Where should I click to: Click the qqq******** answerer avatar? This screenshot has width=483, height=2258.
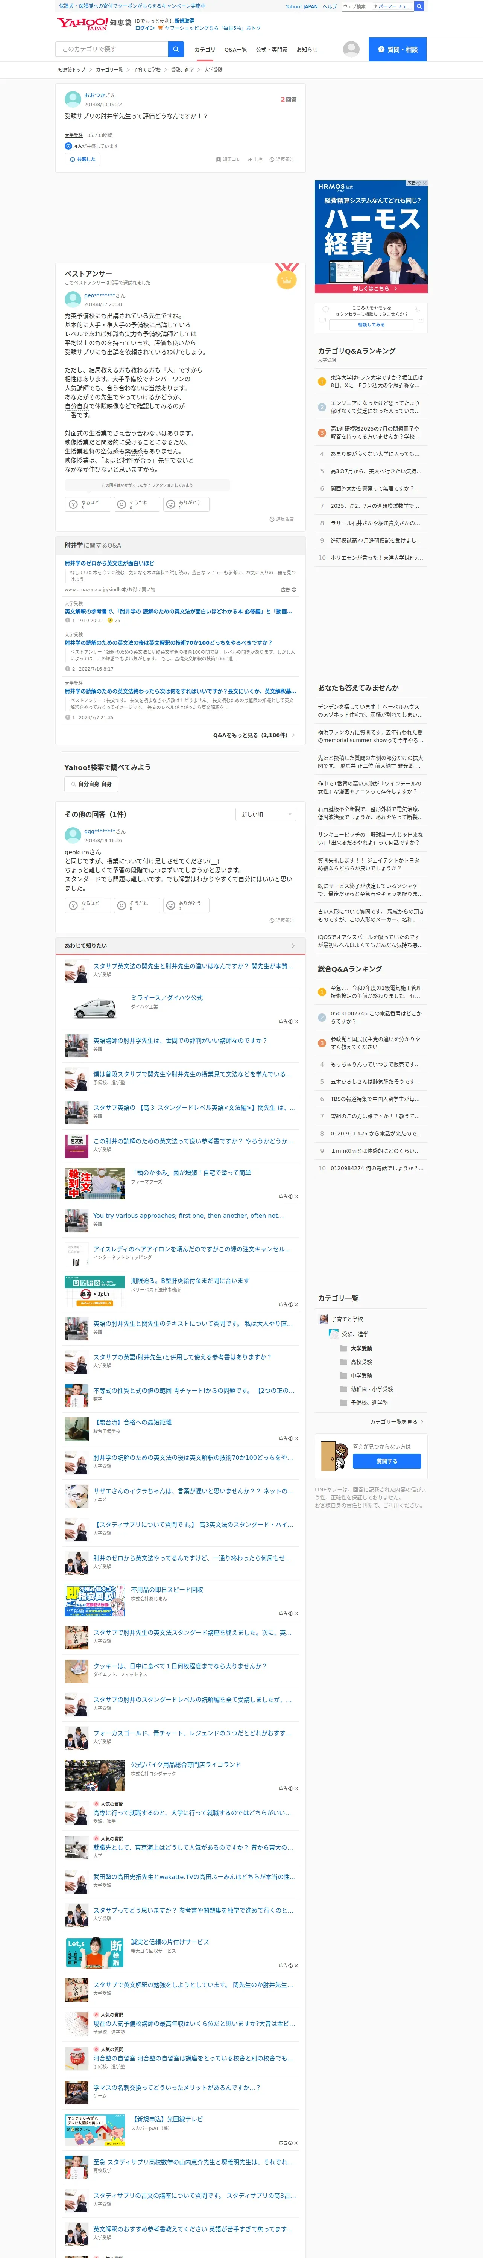tap(73, 835)
